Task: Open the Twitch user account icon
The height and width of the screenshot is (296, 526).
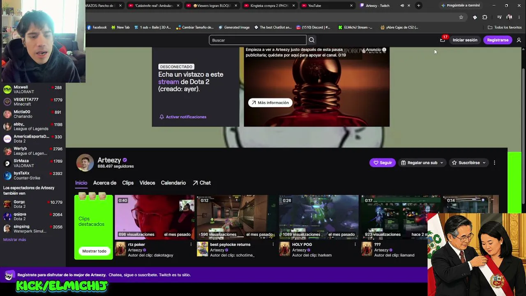Action: coord(519,40)
